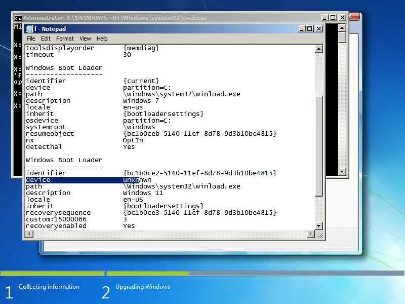Close the red setup window behind cmd
This screenshot has height=304, width=405.
[354, 17]
